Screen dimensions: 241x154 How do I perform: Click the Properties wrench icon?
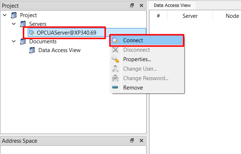[115, 59]
